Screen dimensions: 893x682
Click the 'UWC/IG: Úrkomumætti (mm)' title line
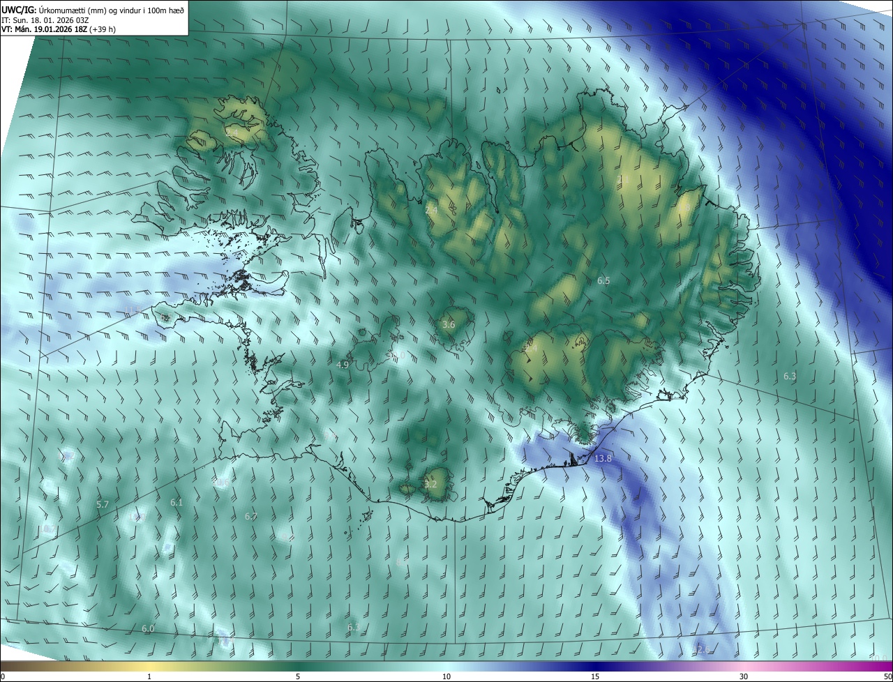(93, 9)
